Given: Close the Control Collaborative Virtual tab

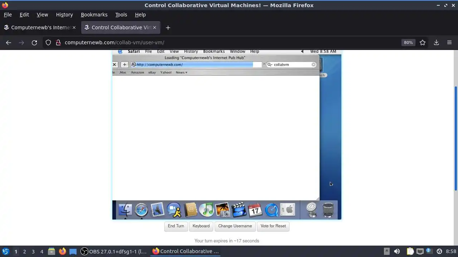Looking at the screenshot, I should [155, 27].
